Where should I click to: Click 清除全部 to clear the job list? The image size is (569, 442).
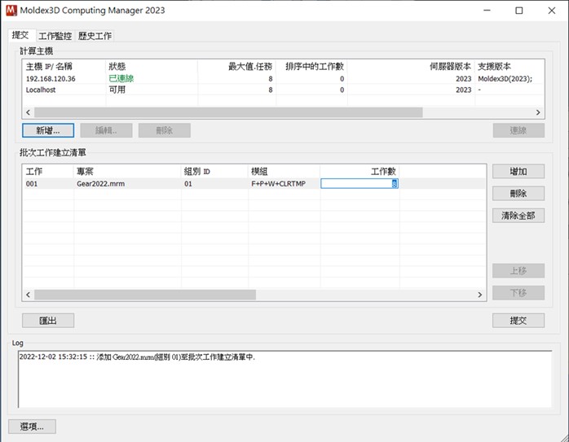coord(518,216)
